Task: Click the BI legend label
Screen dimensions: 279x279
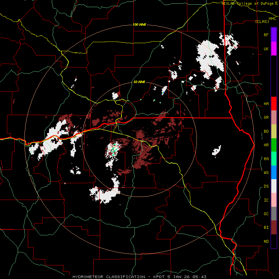Action: click(x=266, y=228)
